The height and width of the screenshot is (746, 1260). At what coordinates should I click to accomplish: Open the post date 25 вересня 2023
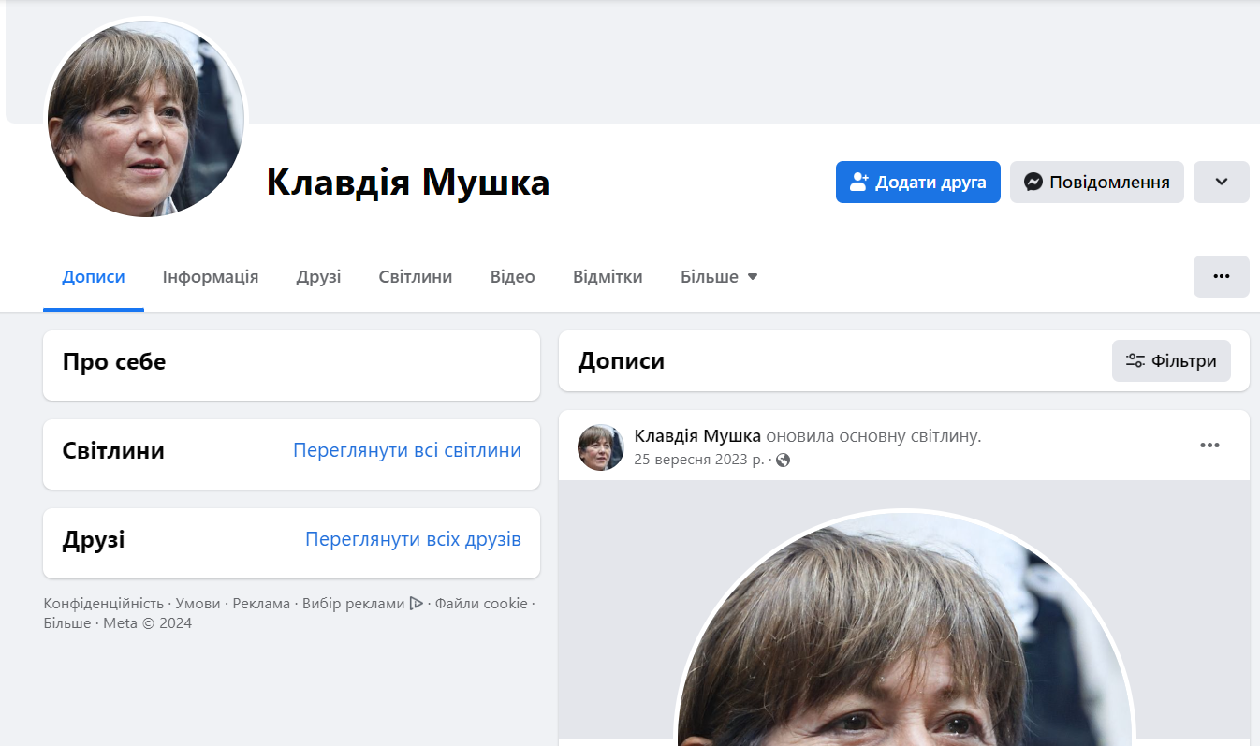(x=698, y=460)
